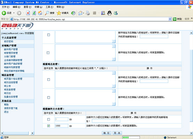Tick the first domain-name rule checkbox
The width and height of the screenshot is (193, 139).
click(x=49, y=79)
